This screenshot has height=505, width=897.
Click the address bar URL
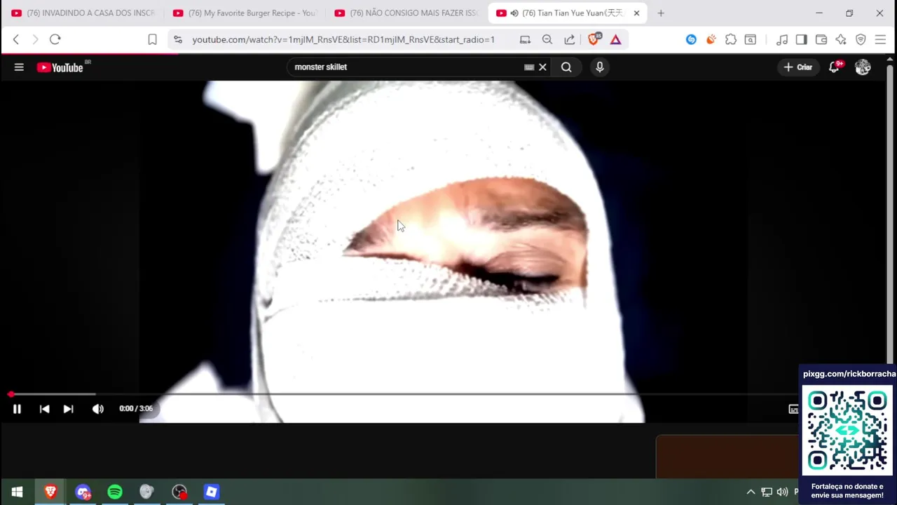[343, 40]
